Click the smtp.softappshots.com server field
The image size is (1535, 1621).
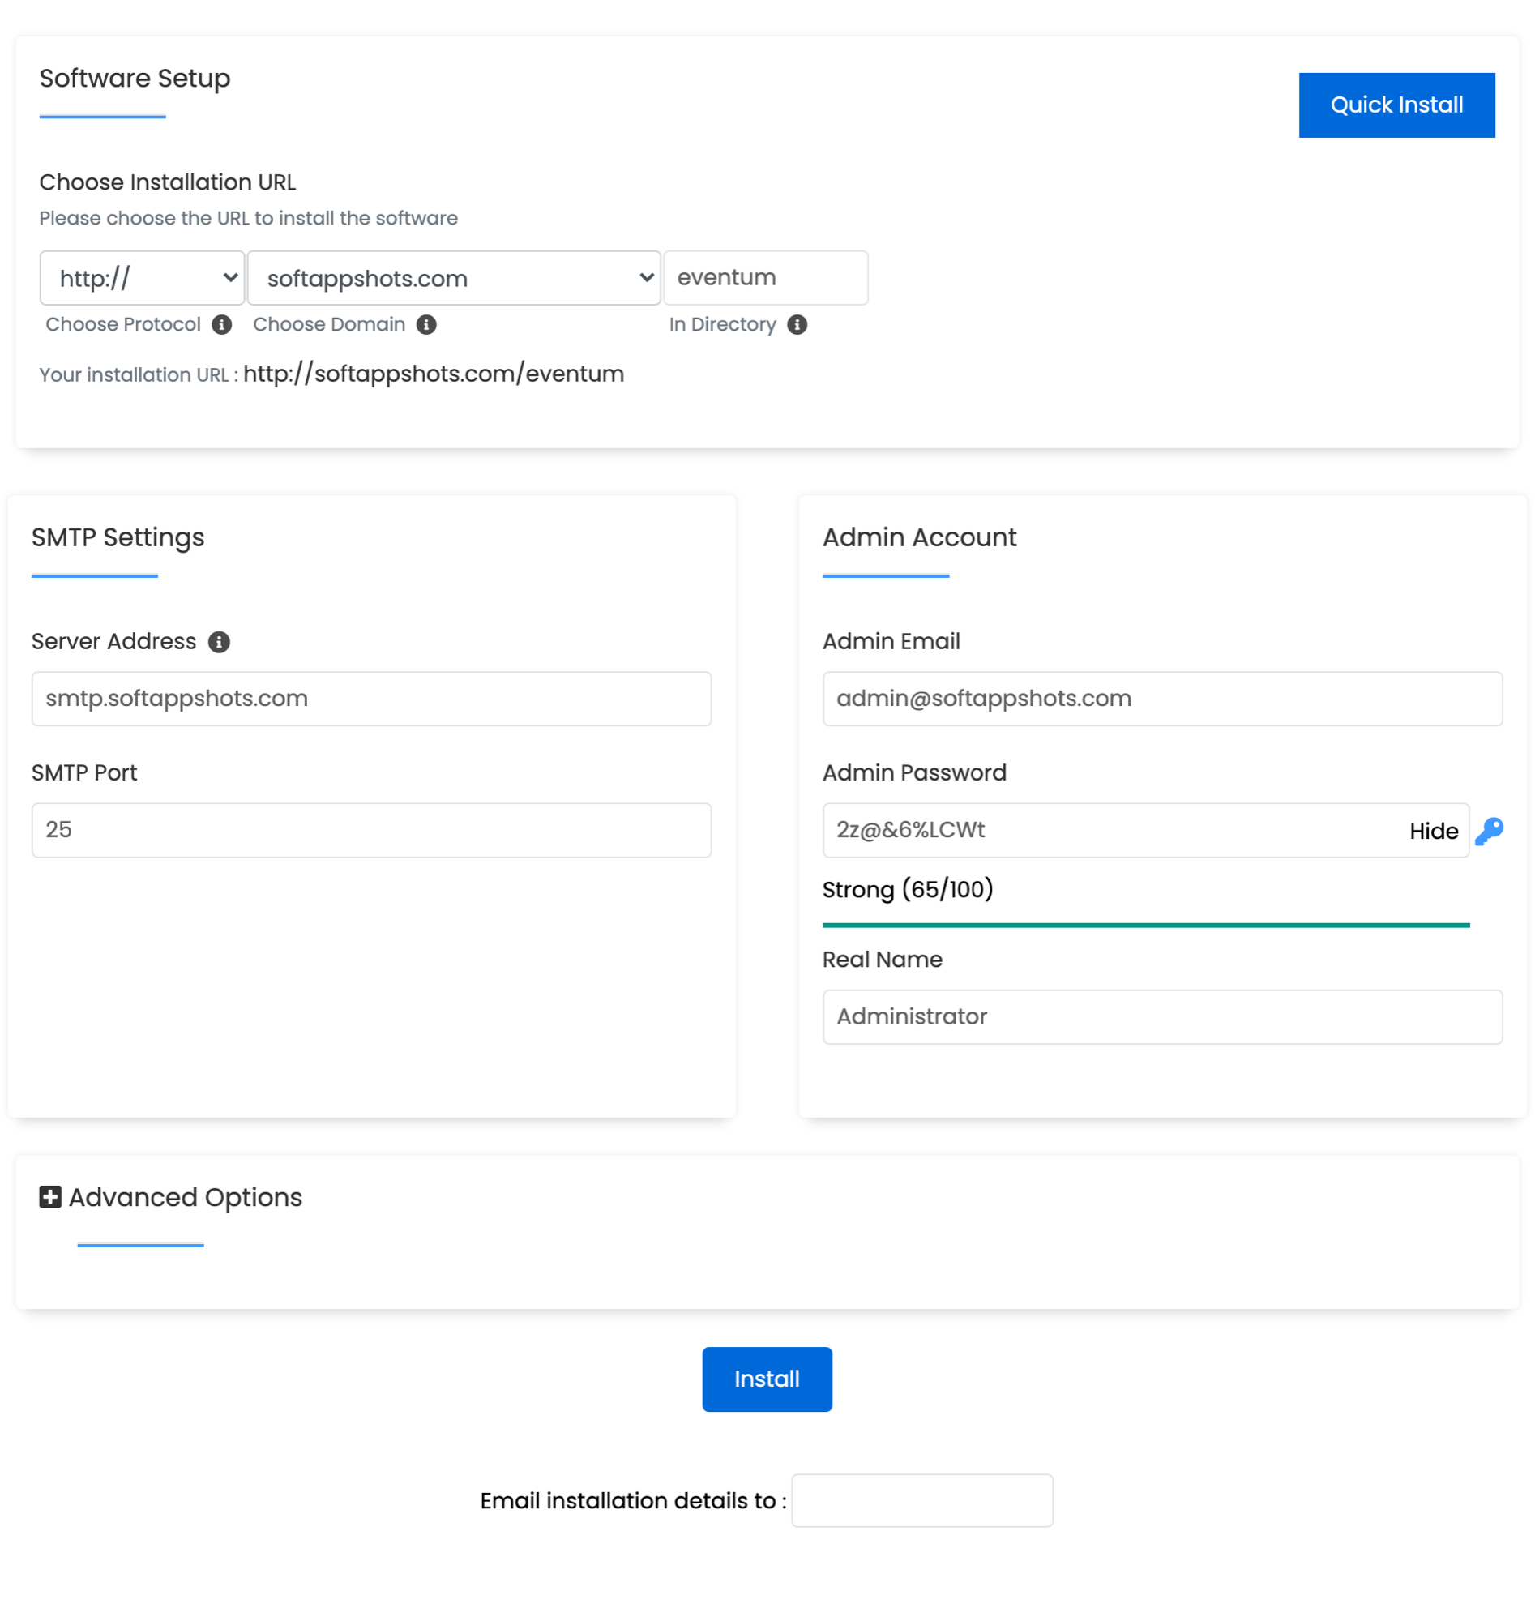point(370,698)
